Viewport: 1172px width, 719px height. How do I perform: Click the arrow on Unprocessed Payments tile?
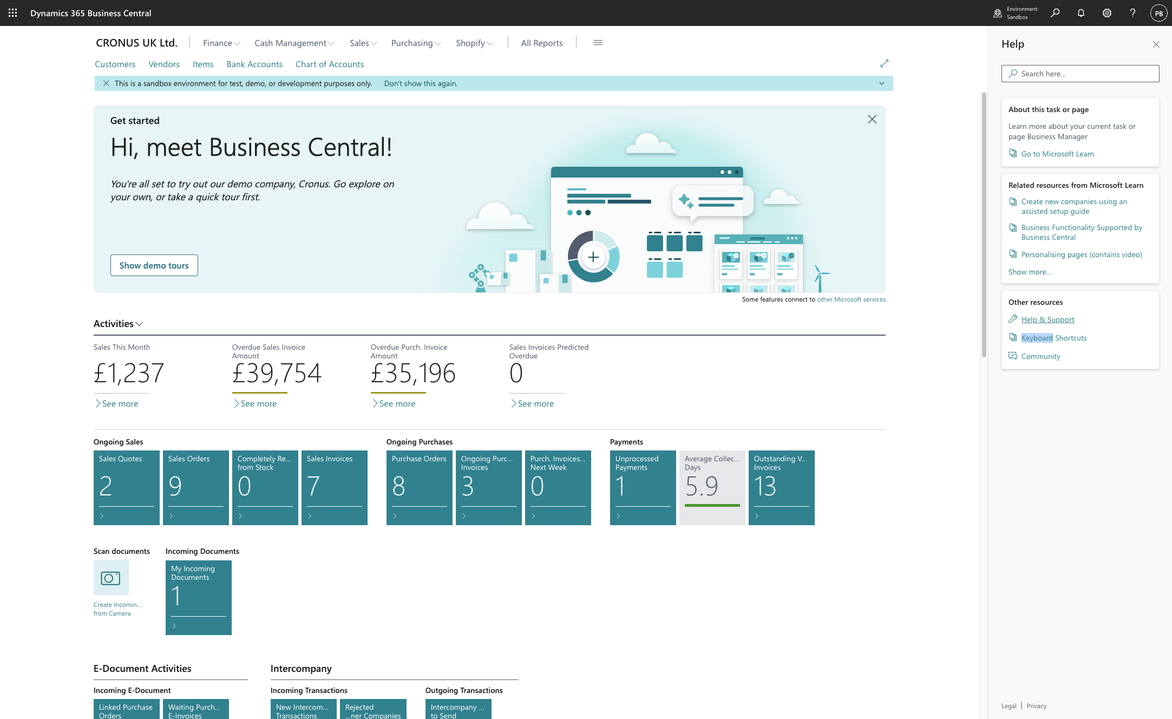coord(618,516)
